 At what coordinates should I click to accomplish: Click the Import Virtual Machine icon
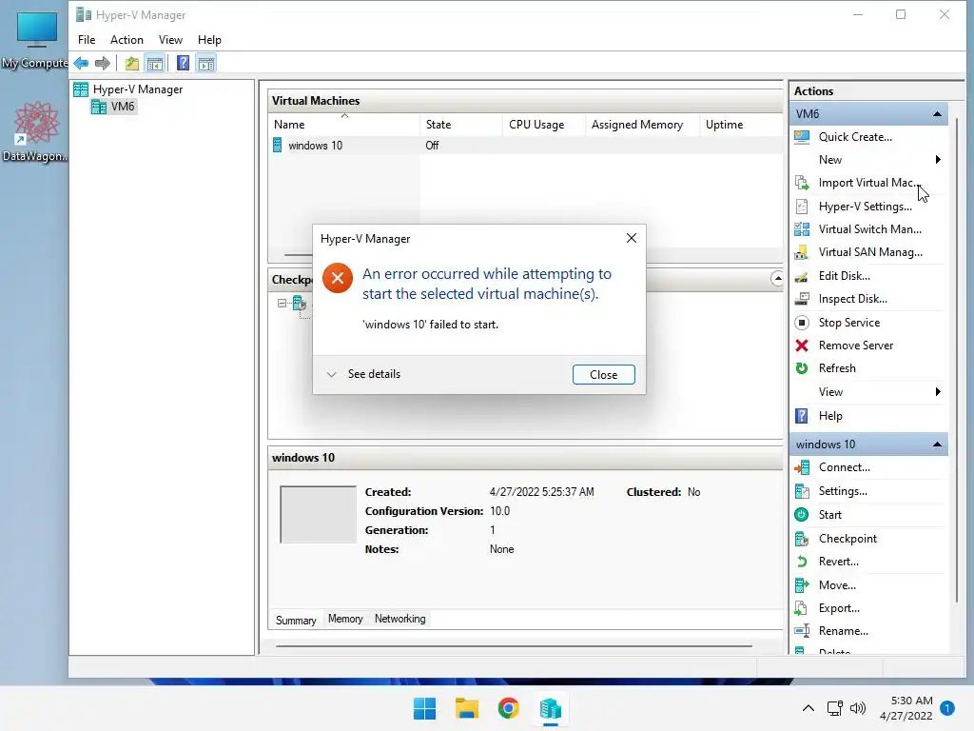[x=802, y=183]
